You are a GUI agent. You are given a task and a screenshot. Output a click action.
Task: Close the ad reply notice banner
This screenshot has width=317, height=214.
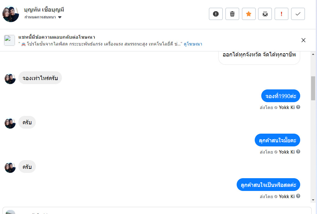[x=303, y=40]
